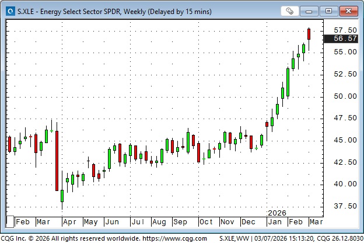Click the chain link icon in title bar
This screenshot has height=243, width=364.
(x=289, y=11)
